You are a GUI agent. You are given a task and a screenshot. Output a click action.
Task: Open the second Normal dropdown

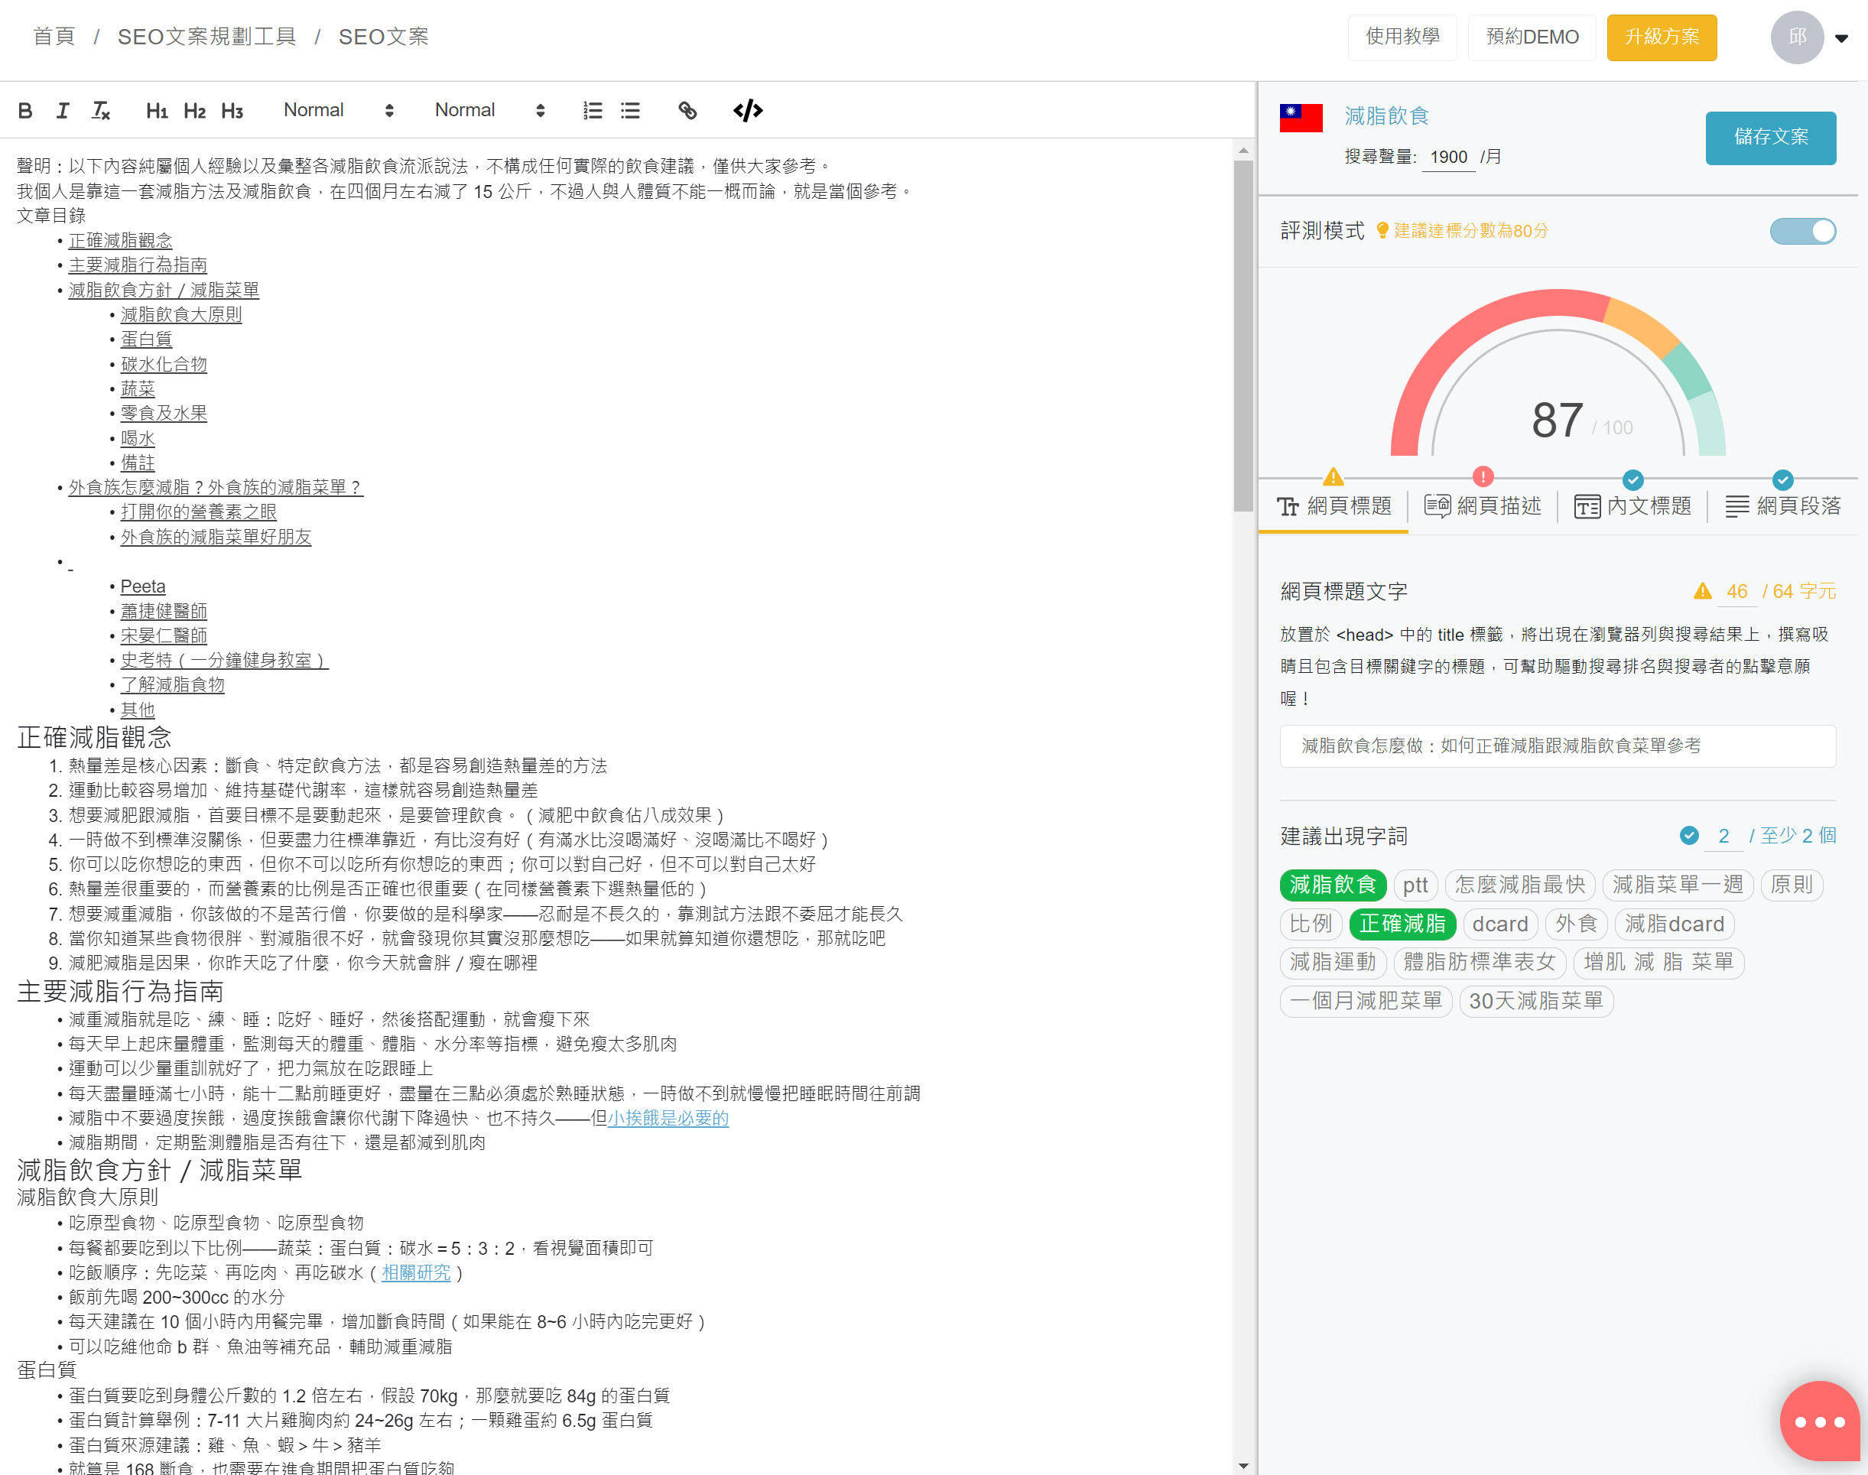pyautogui.click(x=489, y=111)
